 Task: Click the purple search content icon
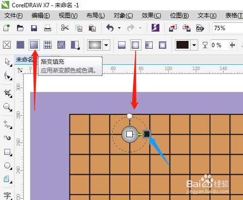click(x=156, y=28)
